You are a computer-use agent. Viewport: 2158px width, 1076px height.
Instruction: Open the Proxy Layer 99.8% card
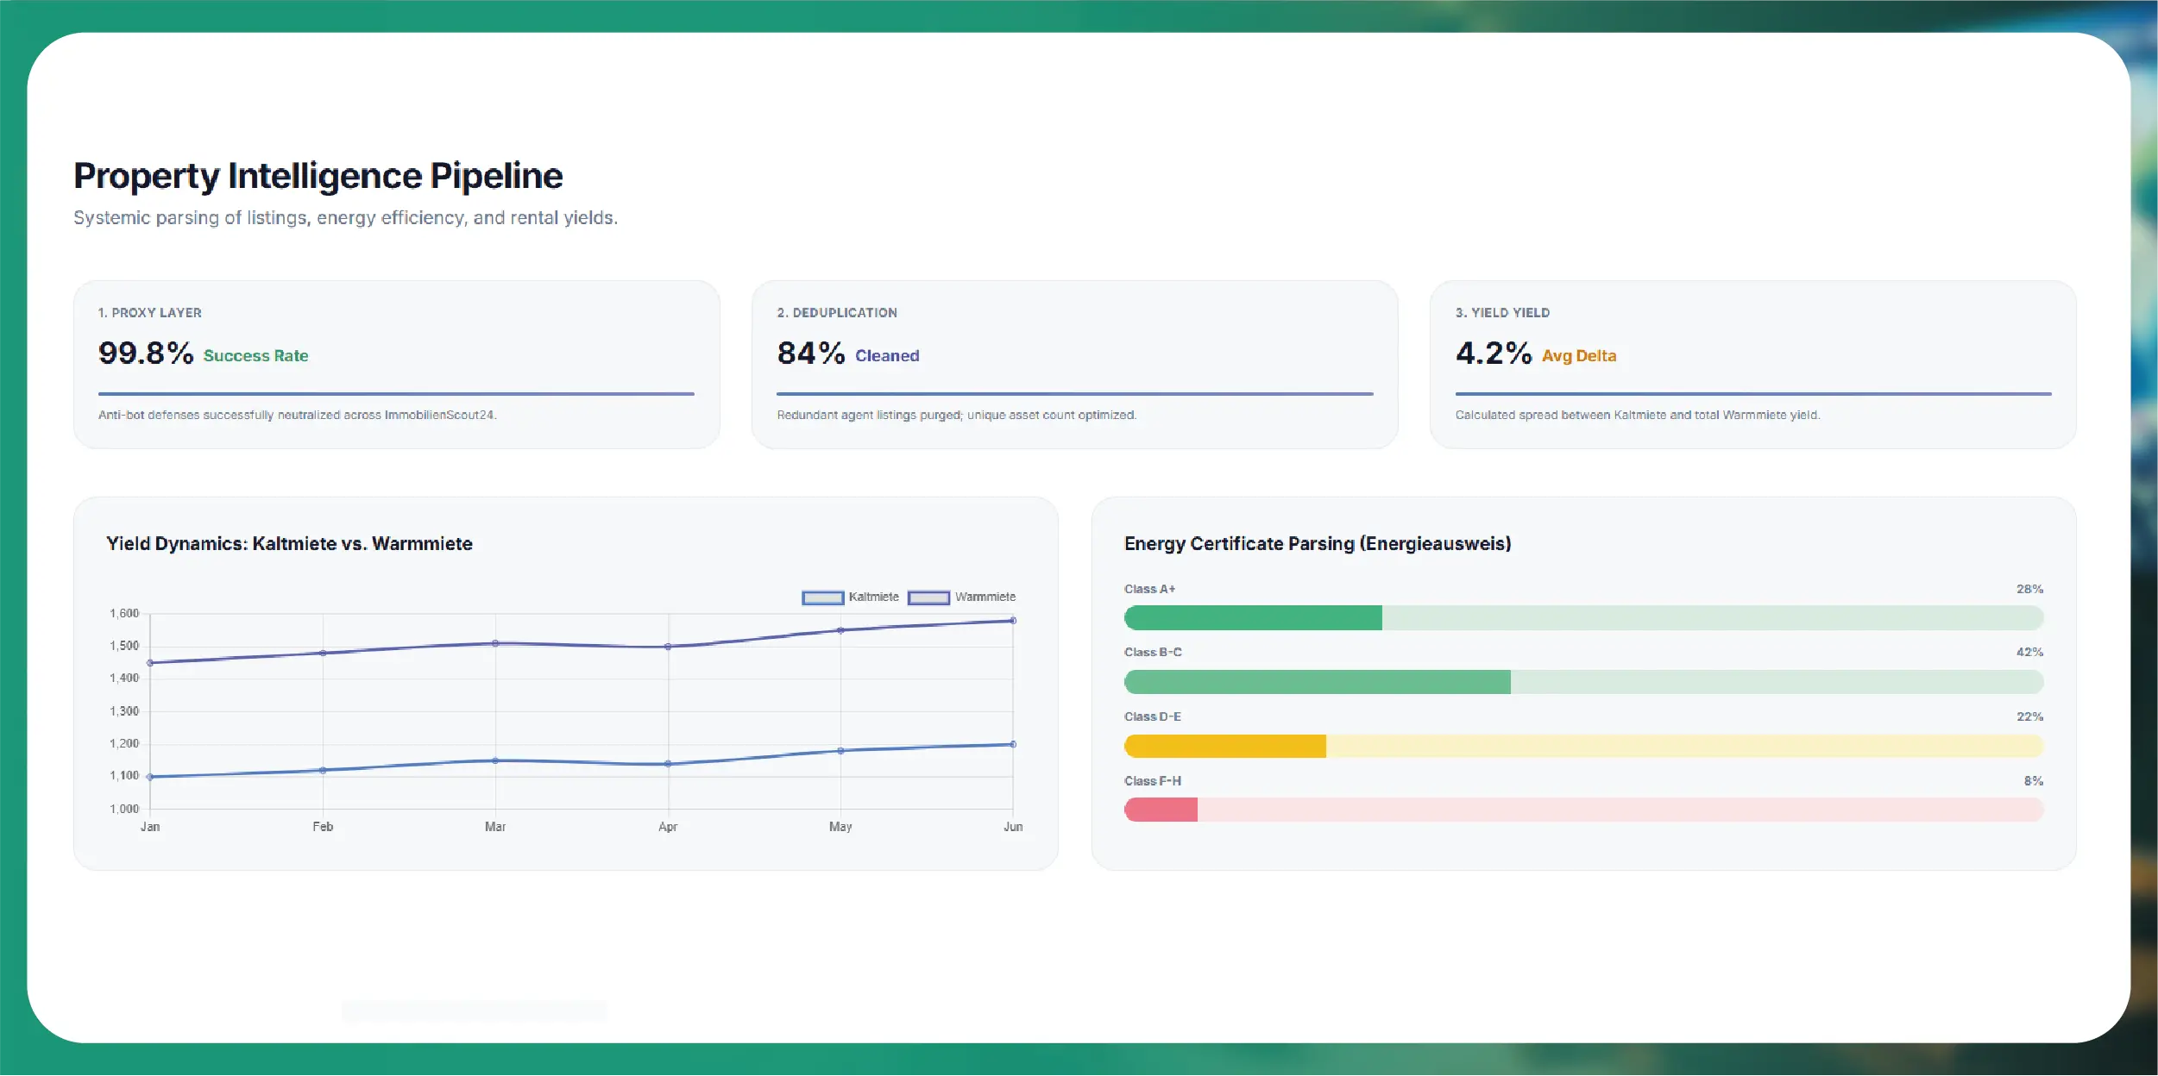tap(397, 365)
